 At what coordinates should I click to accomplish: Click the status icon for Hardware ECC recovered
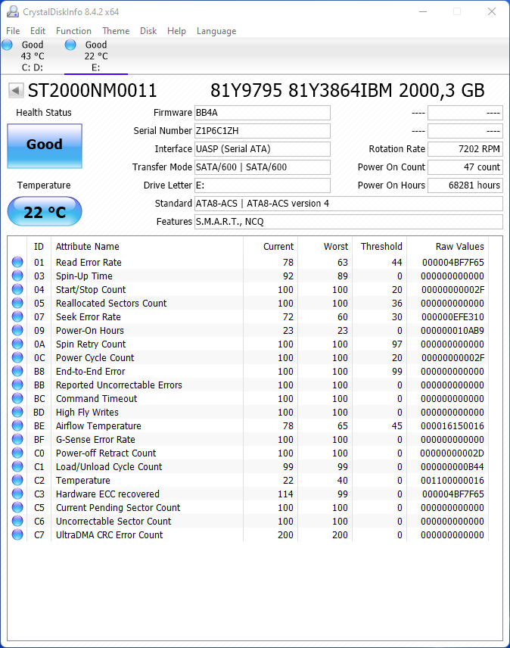click(x=17, y=494)
